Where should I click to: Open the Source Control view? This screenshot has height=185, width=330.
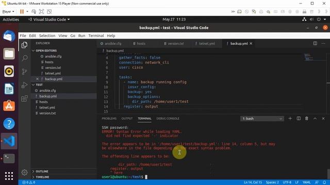click(x=24, y=71)
